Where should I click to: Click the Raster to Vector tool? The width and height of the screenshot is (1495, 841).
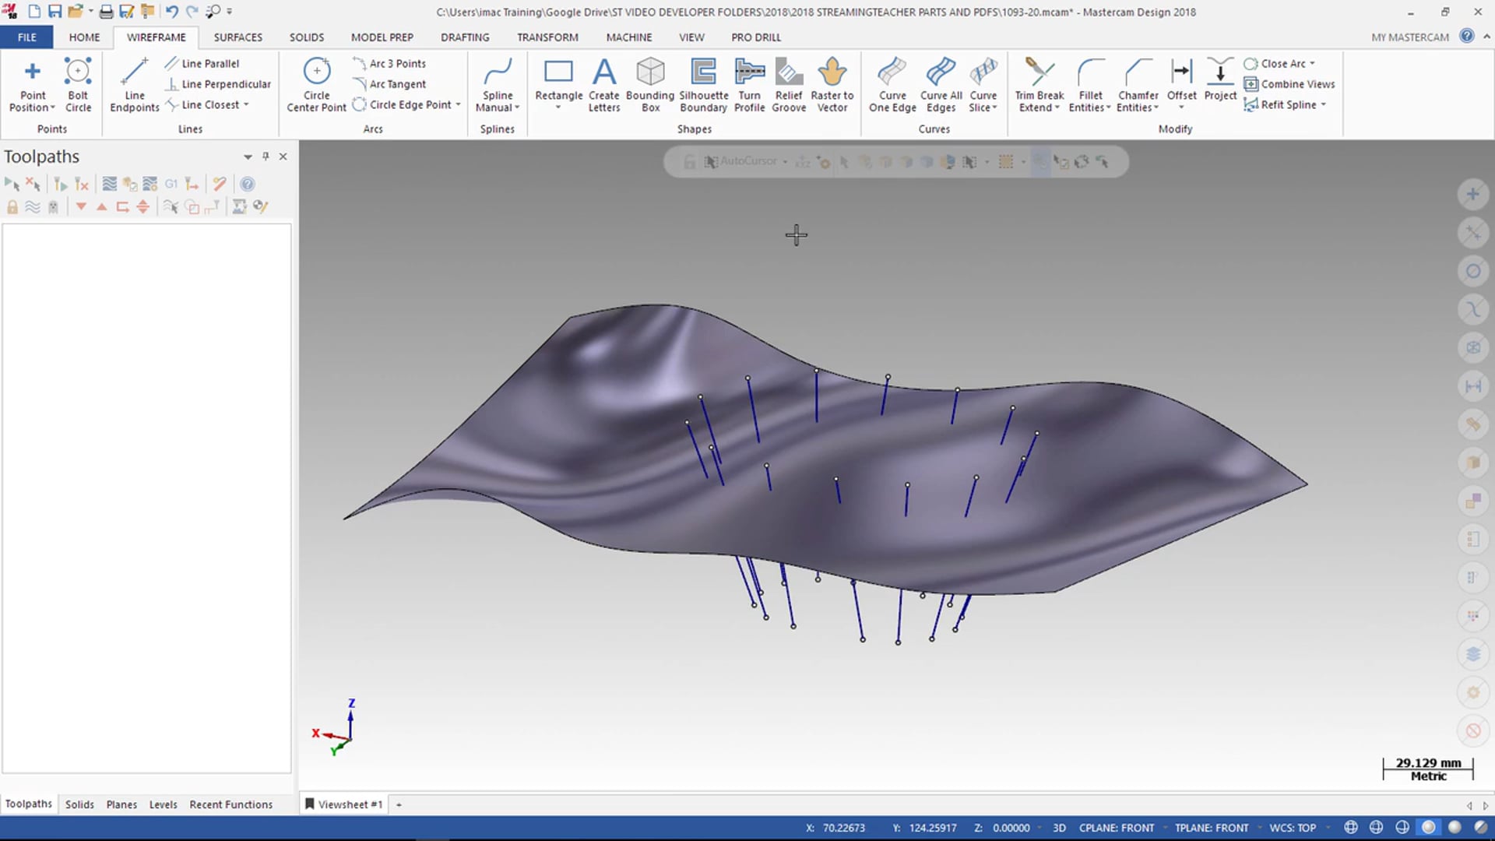(x=832, y=84)
